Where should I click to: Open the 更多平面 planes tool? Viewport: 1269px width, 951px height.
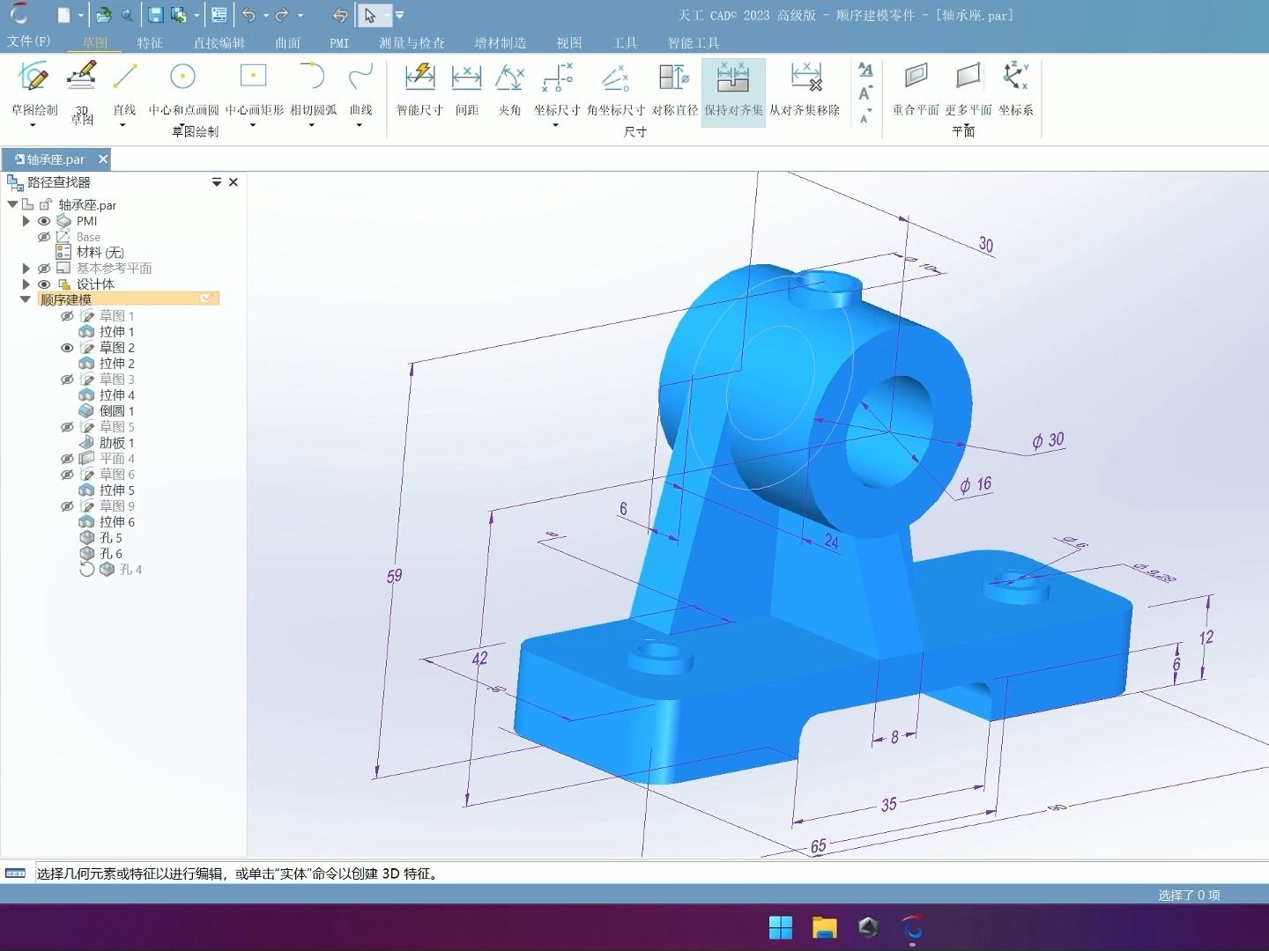(968, 89)
